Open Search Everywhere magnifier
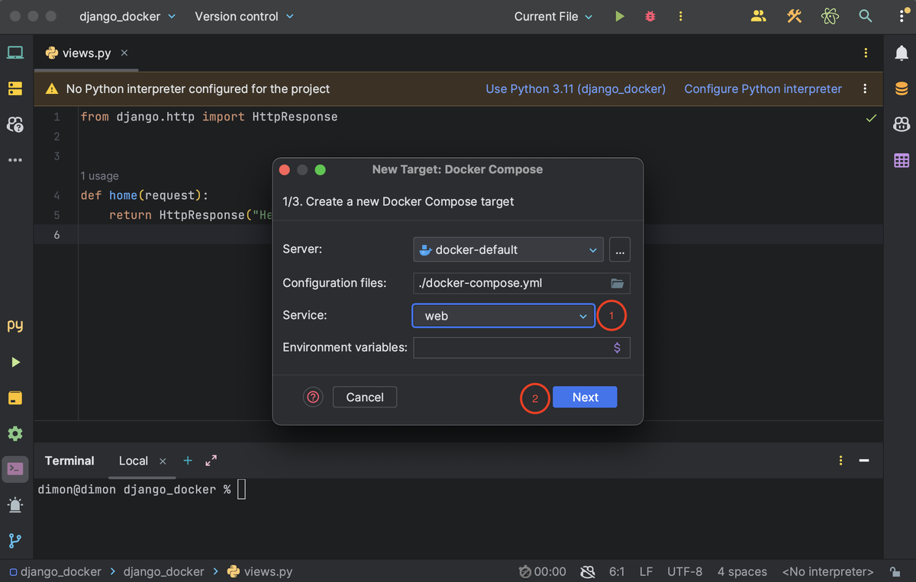The height and width of the screenshot is (582, 916). pos(865,16)
